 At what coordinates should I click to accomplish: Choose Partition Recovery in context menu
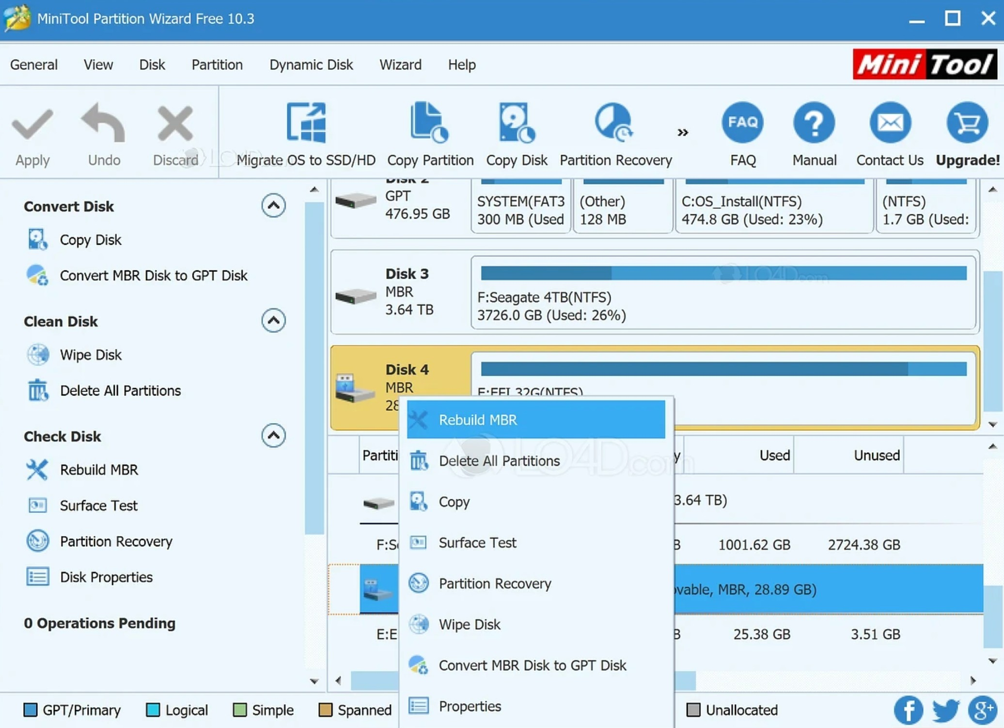tap(536, 584)
